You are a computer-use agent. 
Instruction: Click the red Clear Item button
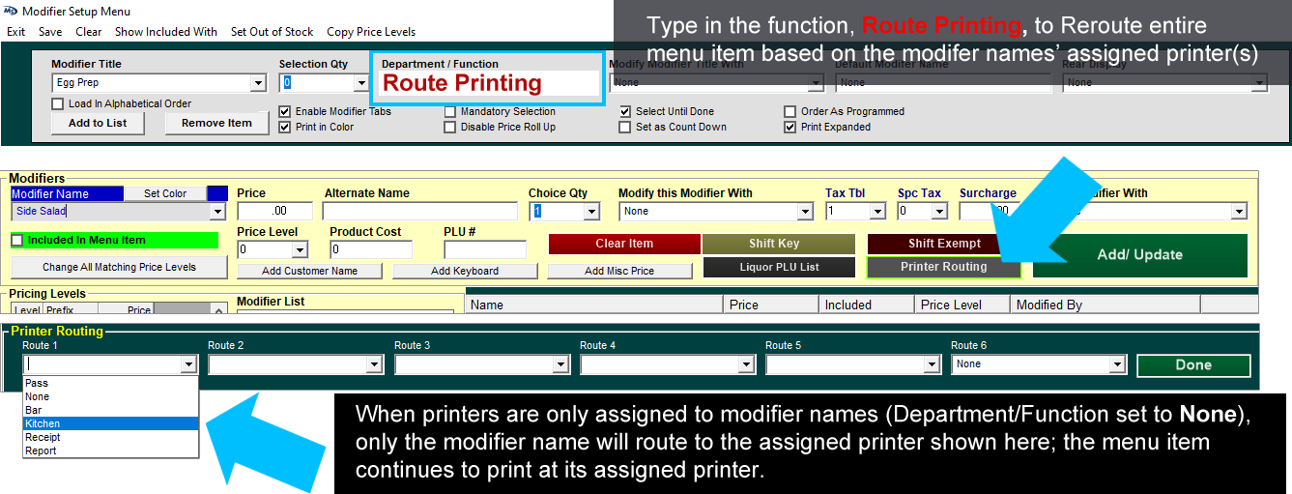tap(624, 244)
